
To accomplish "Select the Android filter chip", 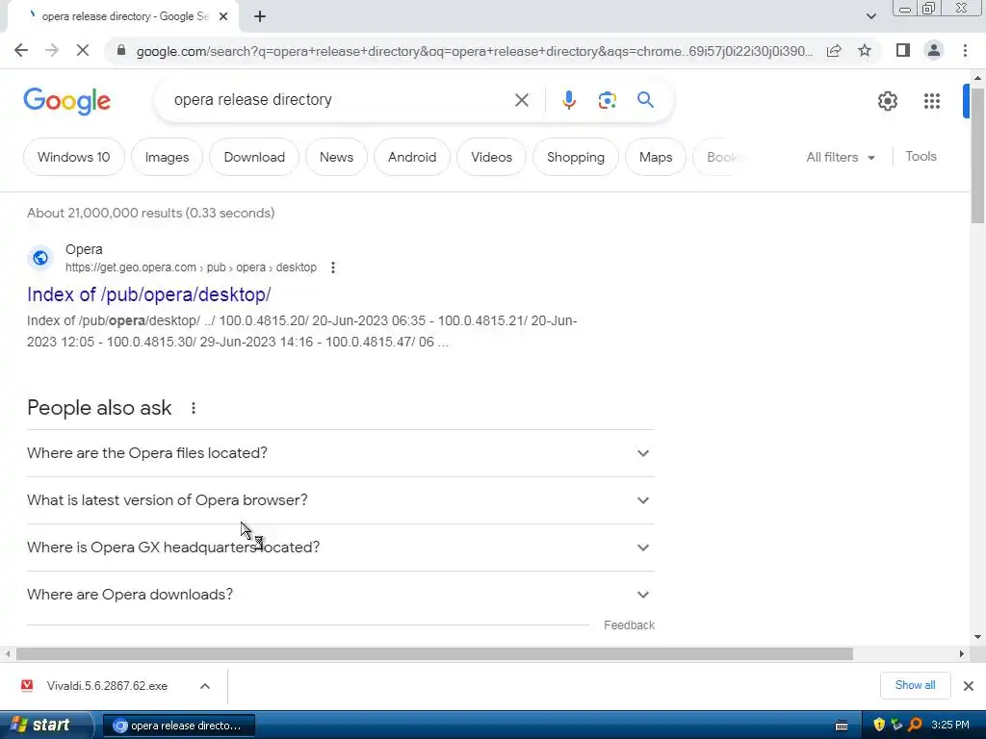I will 412,157.
